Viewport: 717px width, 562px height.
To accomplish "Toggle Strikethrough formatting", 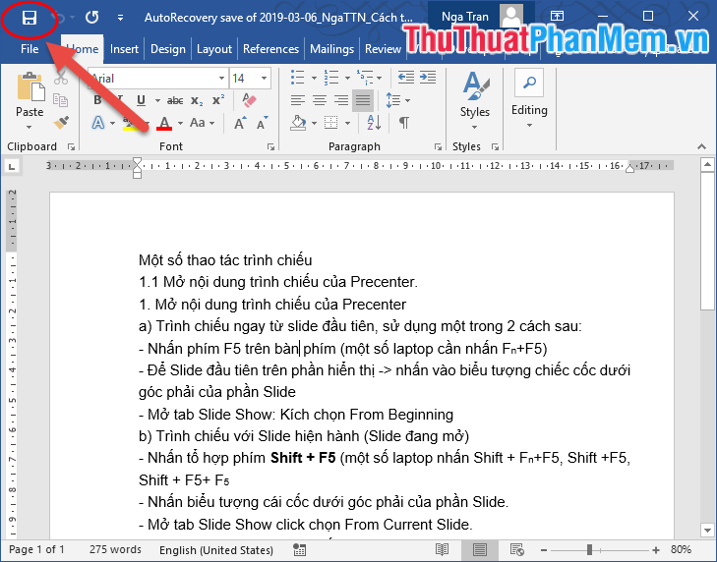I will click(x=175, y=100).
